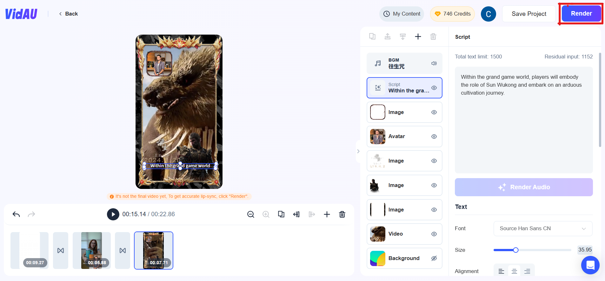605x281 pixels.
Task: Delete the selected scene from timeline
Action: pyautogui.click(x=342, y=214)
